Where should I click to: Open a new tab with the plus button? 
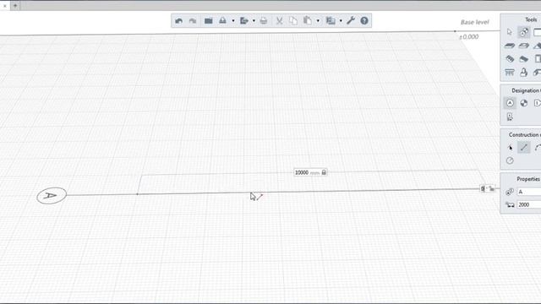coord(15,6)
